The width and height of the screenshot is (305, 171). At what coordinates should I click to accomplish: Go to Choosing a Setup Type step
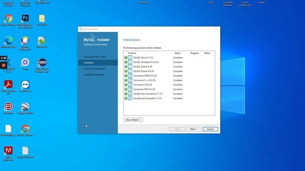(94, 57)
